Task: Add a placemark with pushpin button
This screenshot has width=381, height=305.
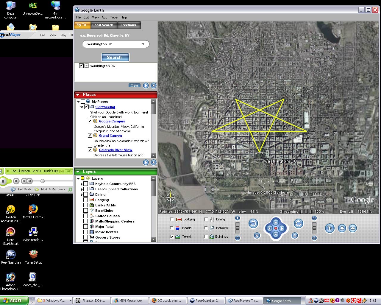Action: click(x=330, y=228)
